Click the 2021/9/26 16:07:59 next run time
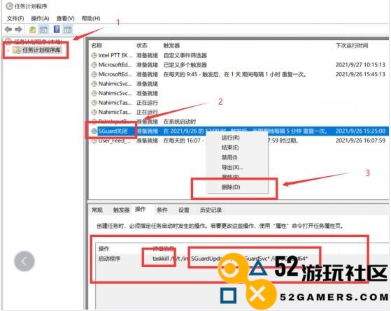This screenshot has width=391, height=311. point(360,140)
